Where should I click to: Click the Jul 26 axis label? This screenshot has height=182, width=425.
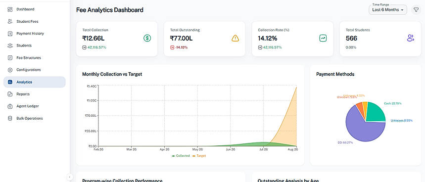pyautogui.click(x=264, y=149)
